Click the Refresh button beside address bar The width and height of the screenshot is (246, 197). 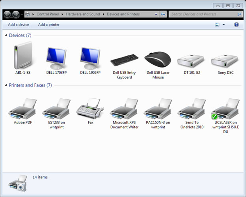[x=163, y=14]
